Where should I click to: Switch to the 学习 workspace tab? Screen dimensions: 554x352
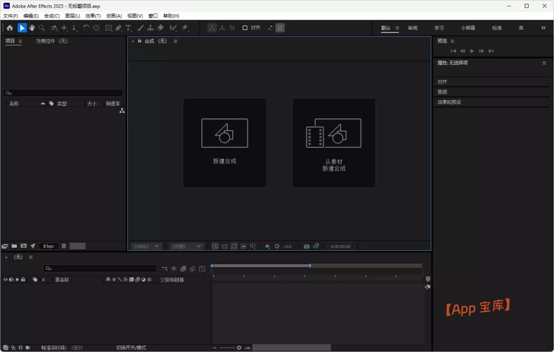(439, 28)
